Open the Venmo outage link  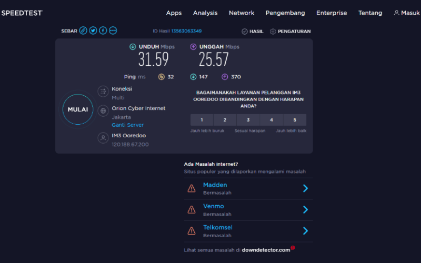tap(214, 206)
